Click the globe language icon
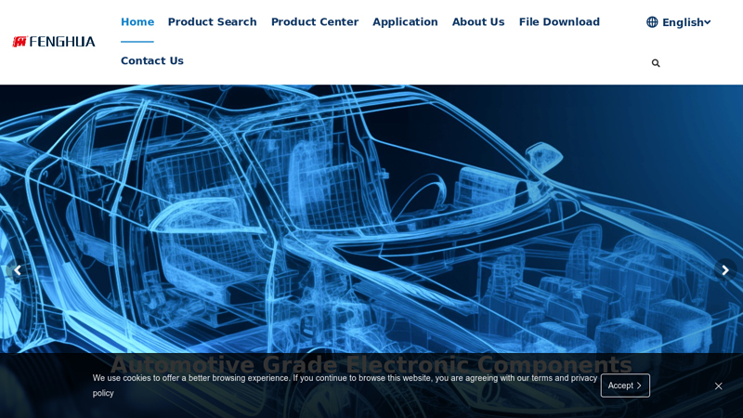Viewport: 743px width, 418px height. (652, 21)
